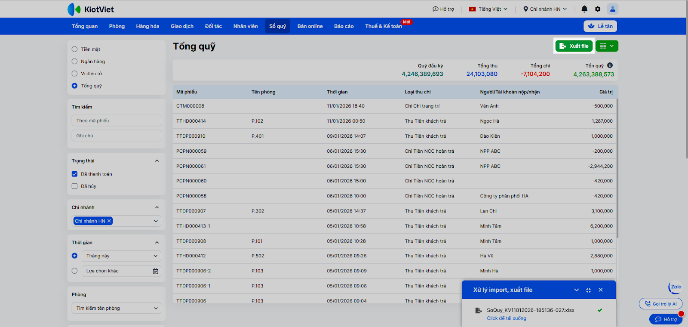Uncheck the Đã thanh toán checkbox
The width and height of the screenshot is (688, 327).
[x=75, y=174]
